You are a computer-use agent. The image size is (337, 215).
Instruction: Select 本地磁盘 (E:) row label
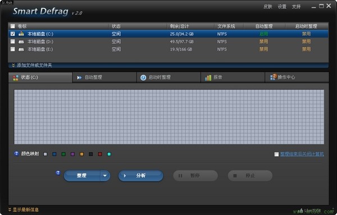[x=40, y=49]
